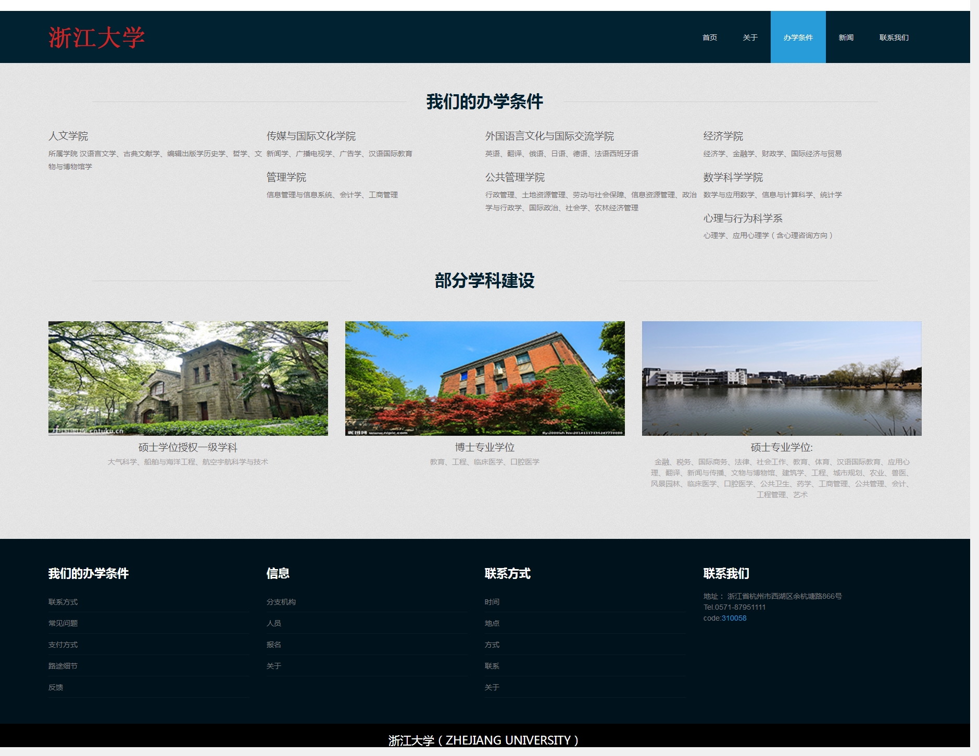
Task: Select the highlighted 办学条件 tab
Action: pos(798,37)
